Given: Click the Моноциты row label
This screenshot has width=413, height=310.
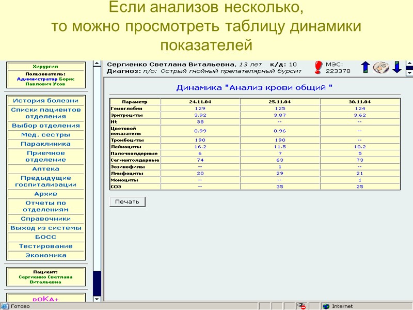Looking at the screenshot, I should [x=124, y=180].
